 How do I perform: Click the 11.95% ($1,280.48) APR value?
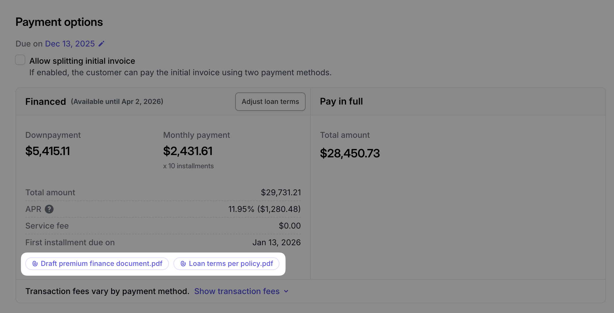(x=264, y=209)
